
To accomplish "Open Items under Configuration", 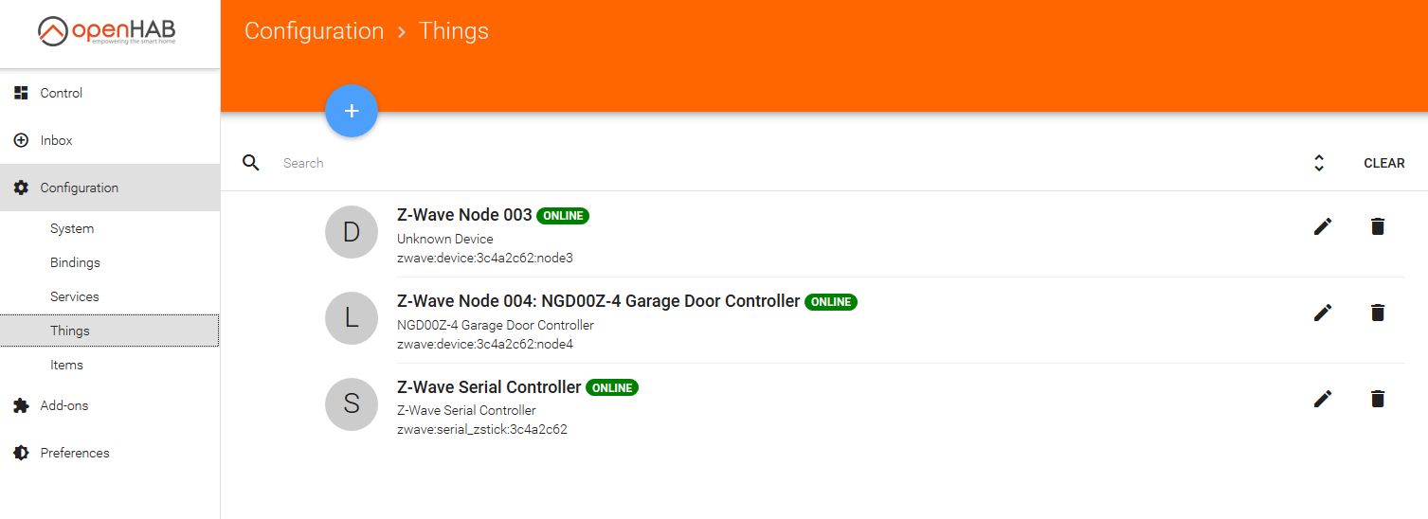I will (66, 365).
